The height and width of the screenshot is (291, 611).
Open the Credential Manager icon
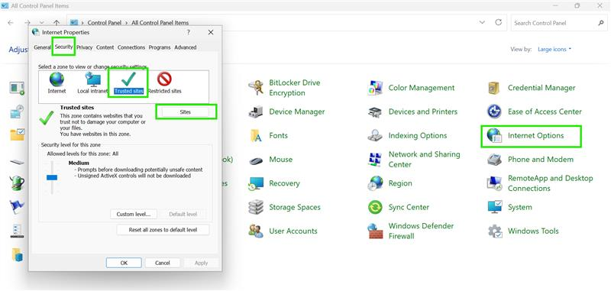(494, 88)
